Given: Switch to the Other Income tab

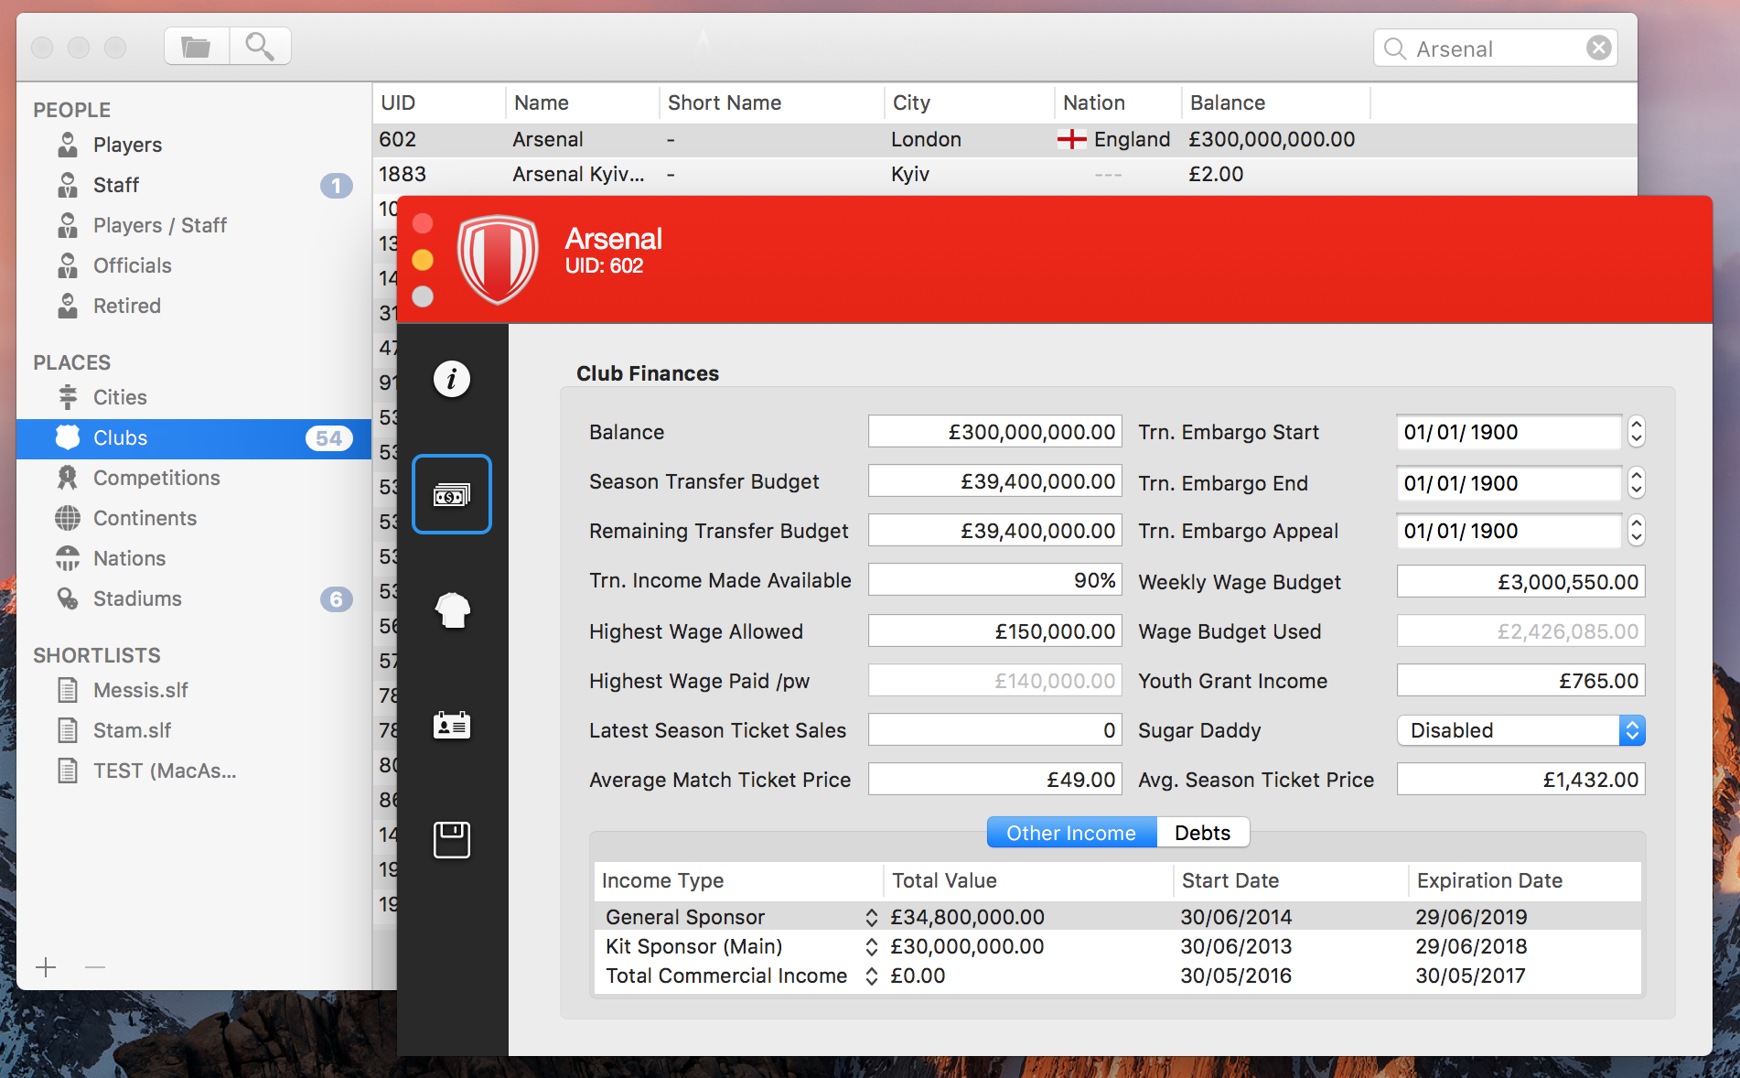Looking at the screenshot, I should coord(1071,833).
